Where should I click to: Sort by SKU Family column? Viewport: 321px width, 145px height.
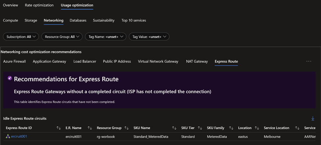click(231, 128)
